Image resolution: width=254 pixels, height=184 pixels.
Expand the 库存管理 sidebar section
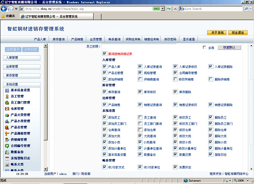tap(22, 76)
